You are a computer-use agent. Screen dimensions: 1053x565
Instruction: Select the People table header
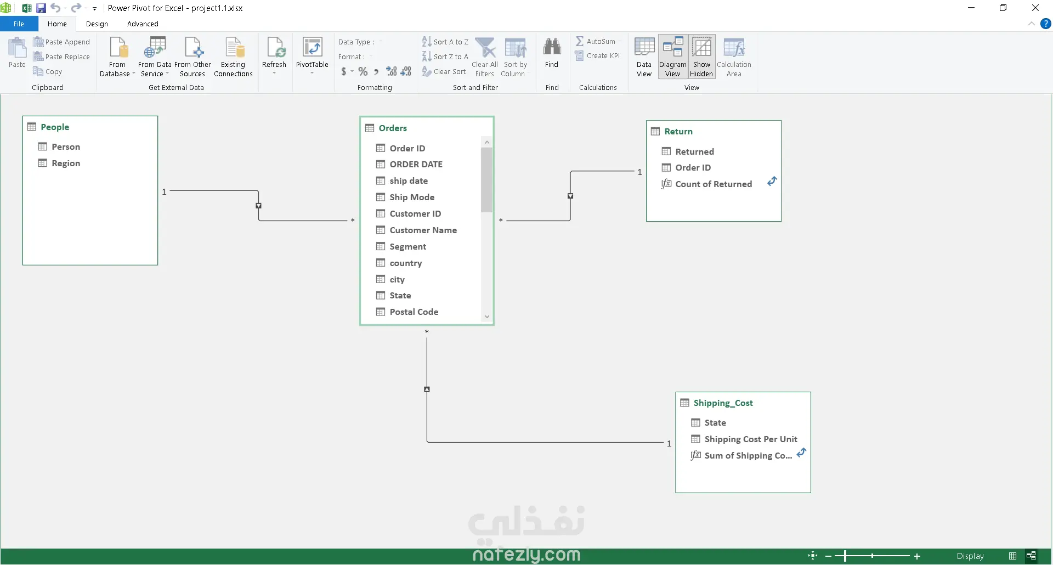click(x=90, y=127)
